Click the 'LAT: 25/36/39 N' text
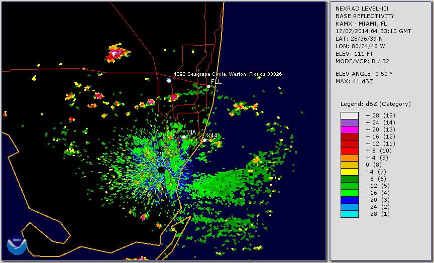This screenshot has width=434, height=263. click(x=359, y=39)
